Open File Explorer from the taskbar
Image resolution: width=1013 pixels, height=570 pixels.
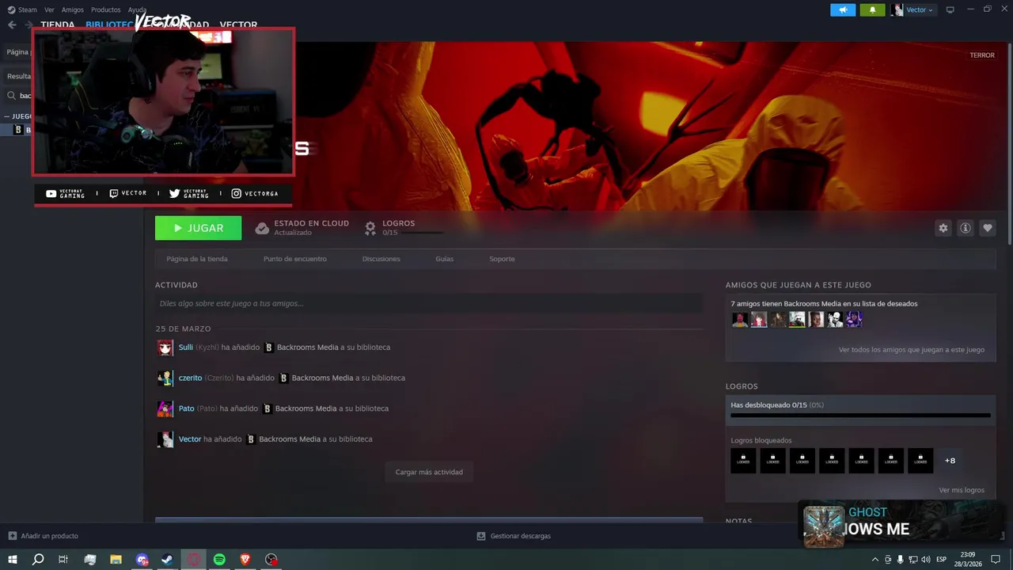pyautogui.click(x=116, y=560)
